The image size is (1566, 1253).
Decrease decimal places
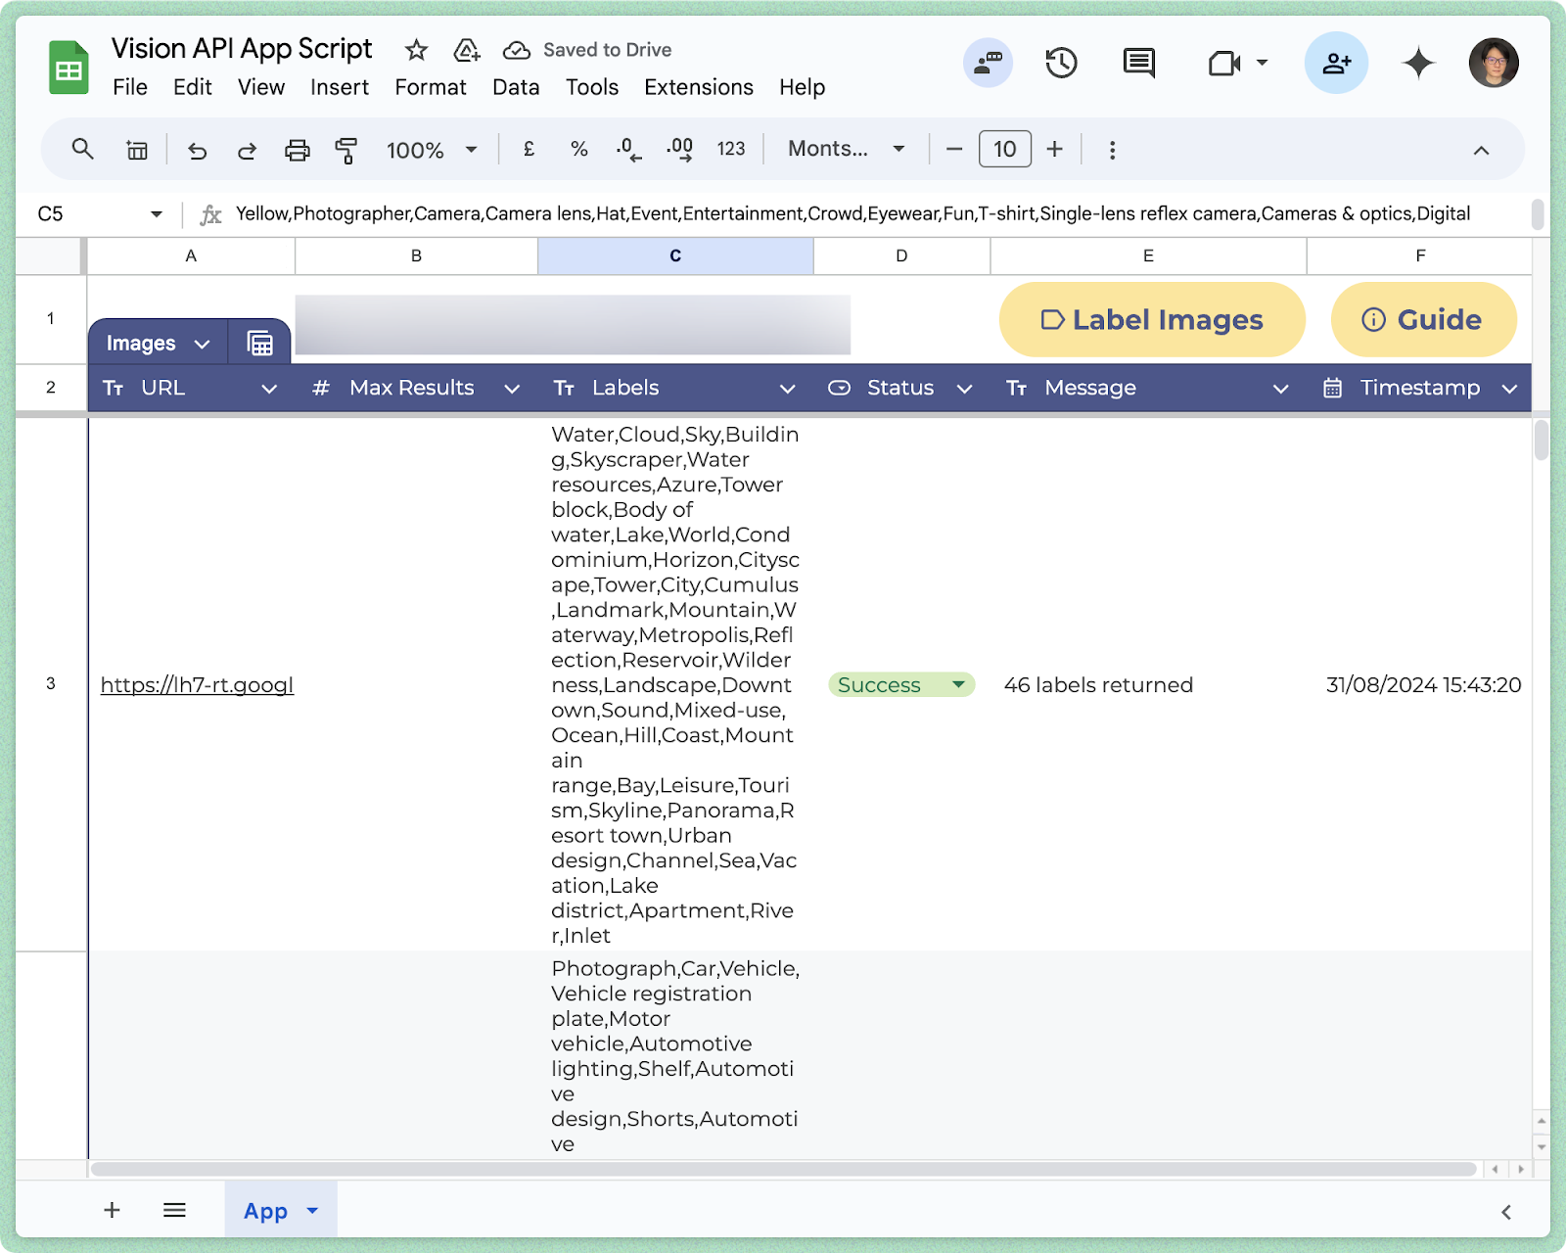(628, 150)
